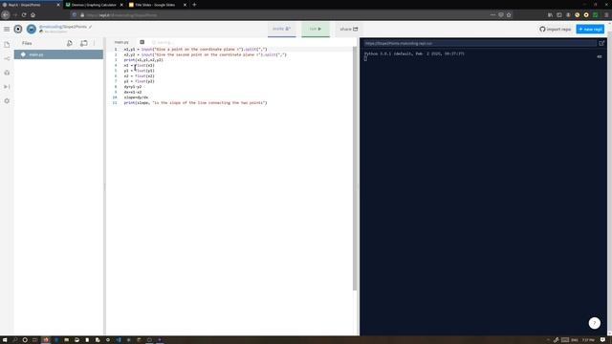This screenshot has height=344, width=612.
Task: Click import repo with GitHub icon
Action: coord(555,30)
